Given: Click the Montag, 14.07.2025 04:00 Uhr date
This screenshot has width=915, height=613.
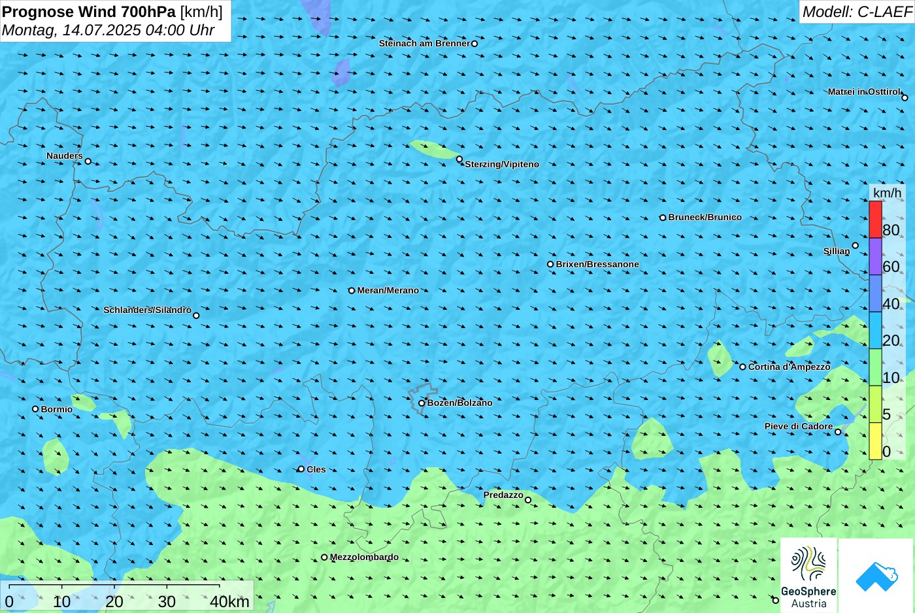Looking at the screenshot, I should tap(108, 30).
